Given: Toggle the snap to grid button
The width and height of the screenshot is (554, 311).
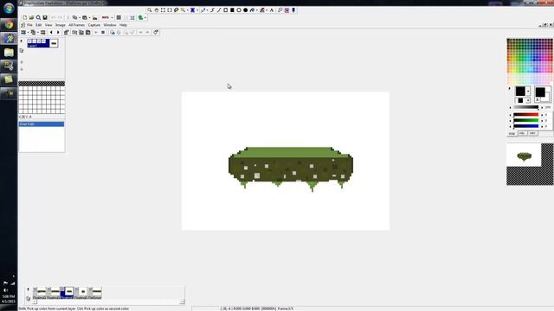Looking at the screenshot, I should coord(132,17).
